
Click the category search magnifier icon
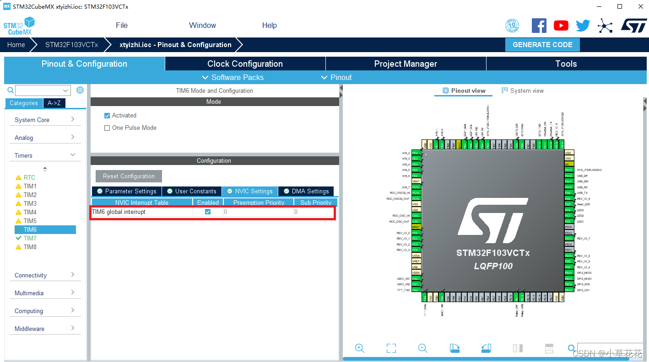point(11,90)
